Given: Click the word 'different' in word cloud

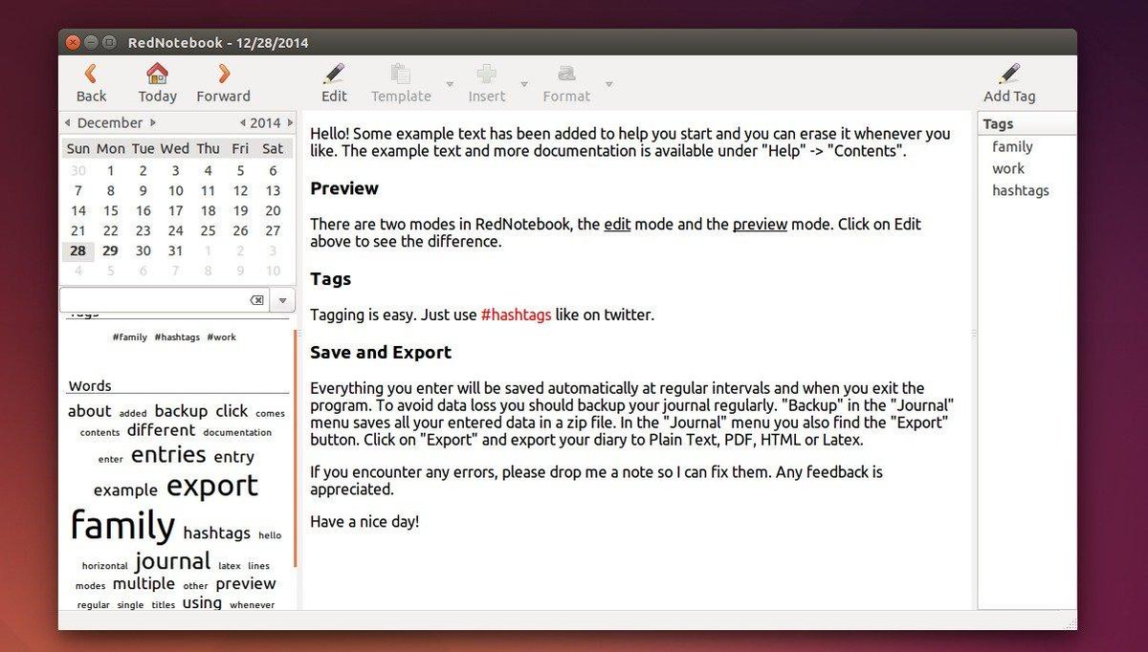Looking at the screenshot, I should point(161,430).
